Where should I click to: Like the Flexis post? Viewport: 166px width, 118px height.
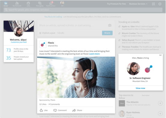[44, 110]
